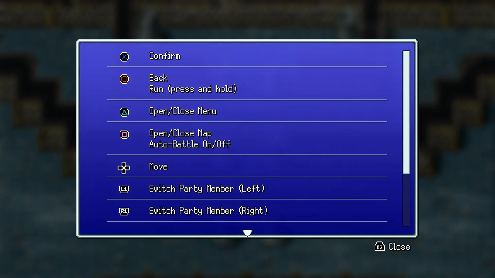Viewport: 495px width, 278px height.
Task: Click the D-pad Move icon
Action: tap(124, 168)
